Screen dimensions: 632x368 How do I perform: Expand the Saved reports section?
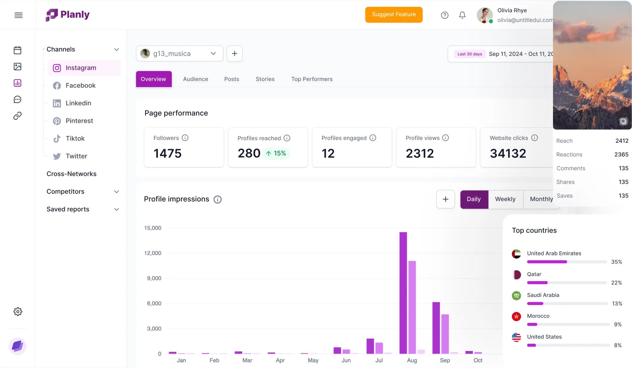pyautogui.click(x=116, y=209)
